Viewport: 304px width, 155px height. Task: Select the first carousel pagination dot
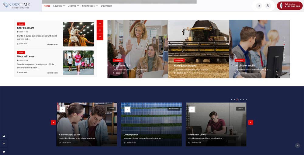[231, 100]
